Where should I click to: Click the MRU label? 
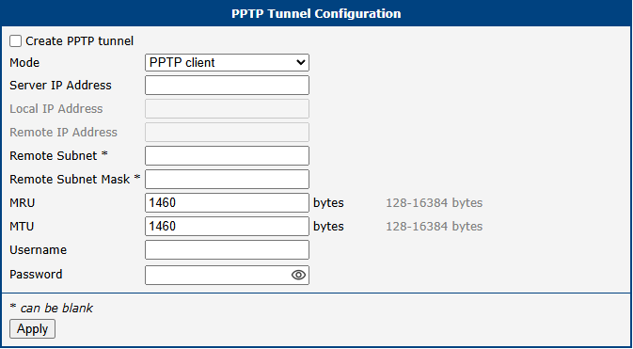click(23, 203)
